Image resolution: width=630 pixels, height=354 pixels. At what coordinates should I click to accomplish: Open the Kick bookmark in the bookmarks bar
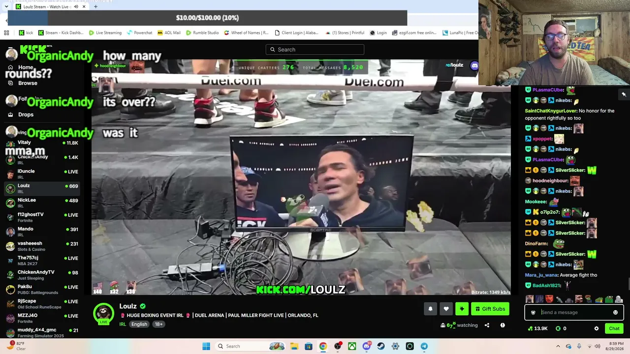(26, 33)
